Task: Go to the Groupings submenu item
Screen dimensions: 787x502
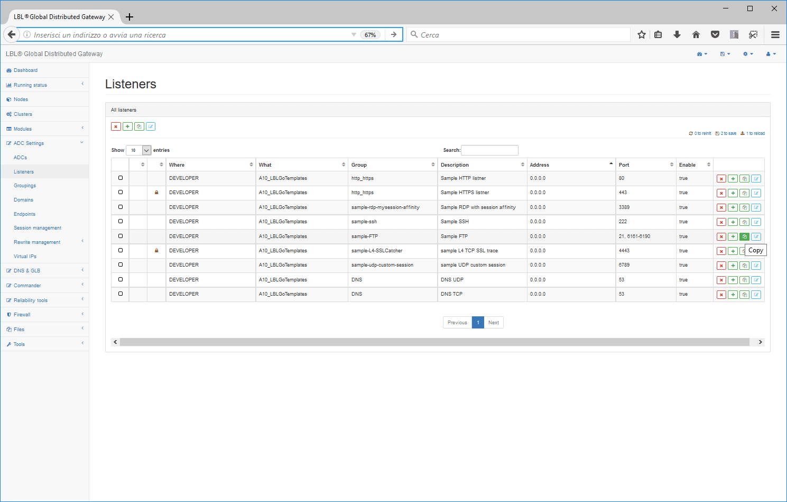Action: click(25, 186)
